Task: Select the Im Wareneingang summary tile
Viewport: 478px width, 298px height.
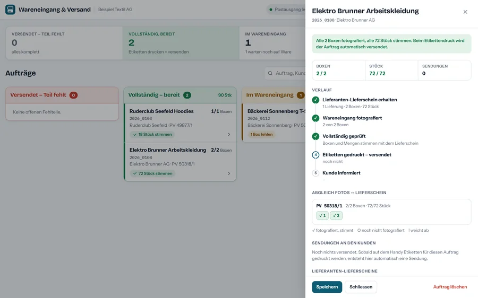Action: 272,43
